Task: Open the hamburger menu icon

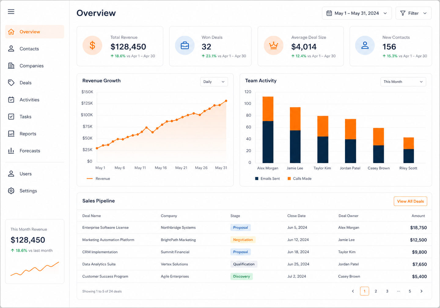Action: tap(11, 12)
